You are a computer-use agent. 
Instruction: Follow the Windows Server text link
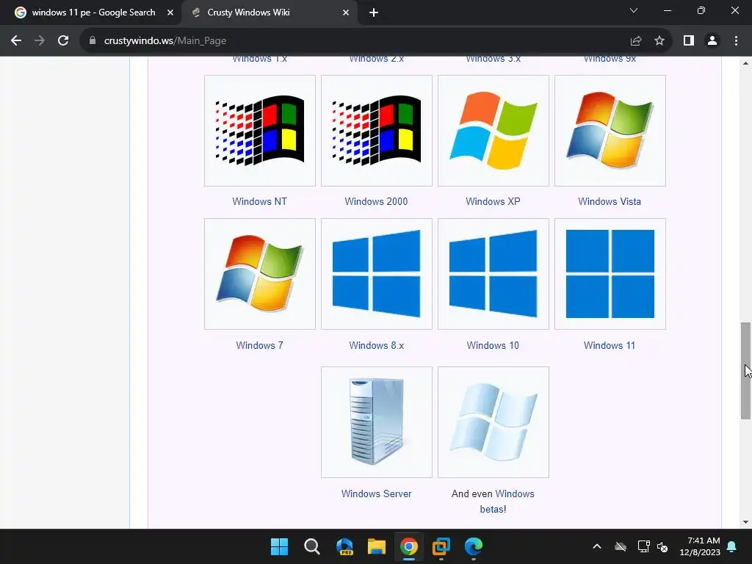point(377,493)
